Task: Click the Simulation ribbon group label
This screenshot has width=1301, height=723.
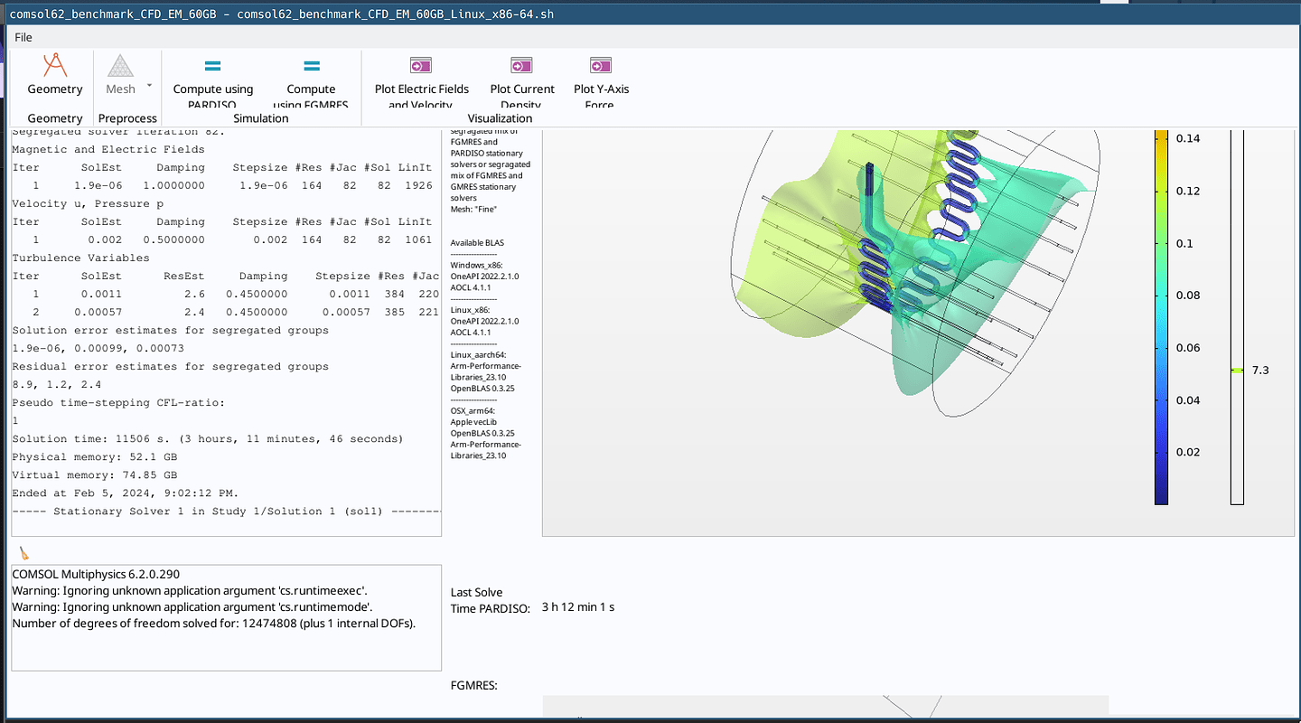Action: (x=260, y=117)
